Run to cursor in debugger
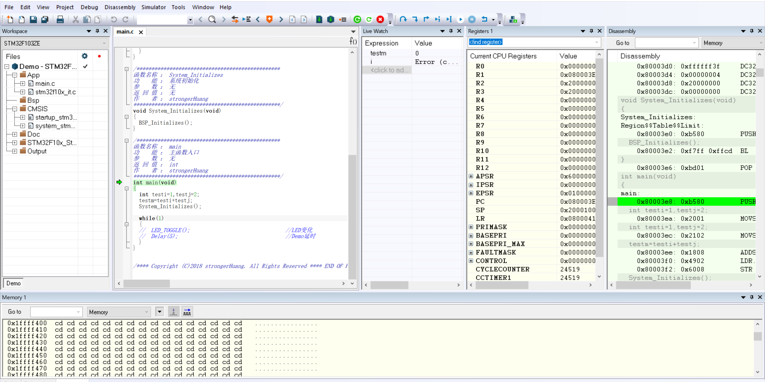765x382 pixels. [449, 19]
